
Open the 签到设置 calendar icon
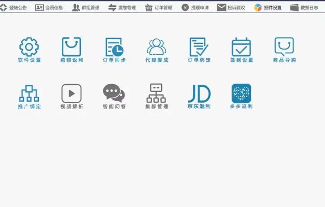click(x=241, y=47)
